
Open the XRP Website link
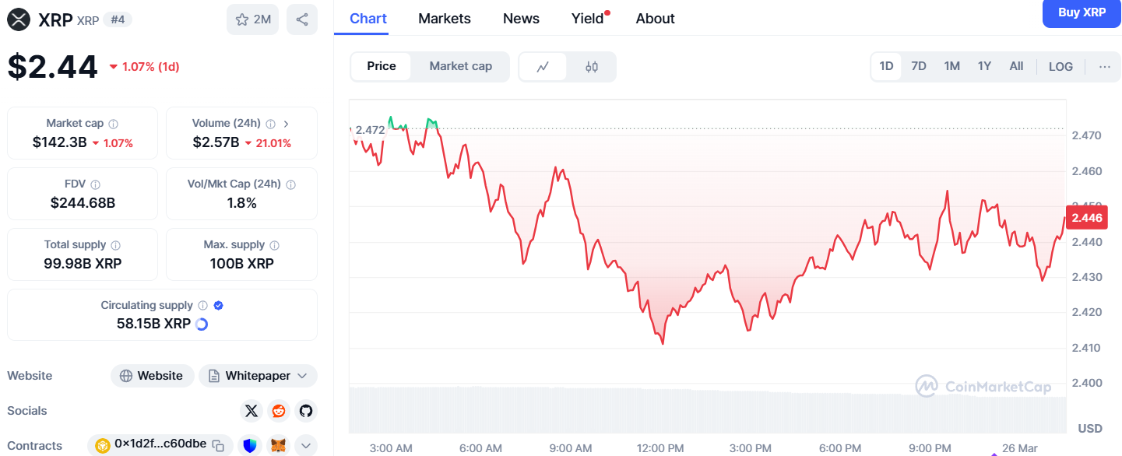point(152,376)
